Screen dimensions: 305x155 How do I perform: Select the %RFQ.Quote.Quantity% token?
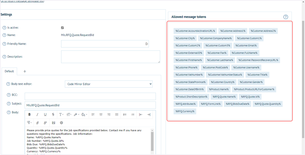268,104
